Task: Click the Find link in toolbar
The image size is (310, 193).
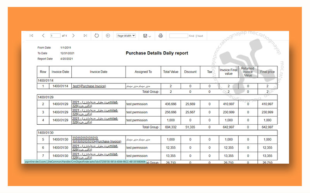Action: pos(191,36)
